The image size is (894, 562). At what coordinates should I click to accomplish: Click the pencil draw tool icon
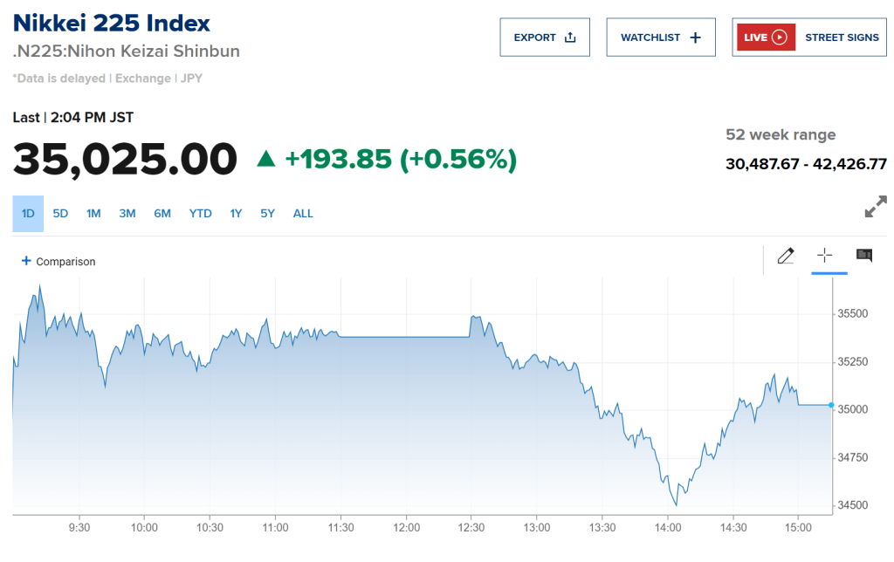pyautogui.click(x=785, y=256)
